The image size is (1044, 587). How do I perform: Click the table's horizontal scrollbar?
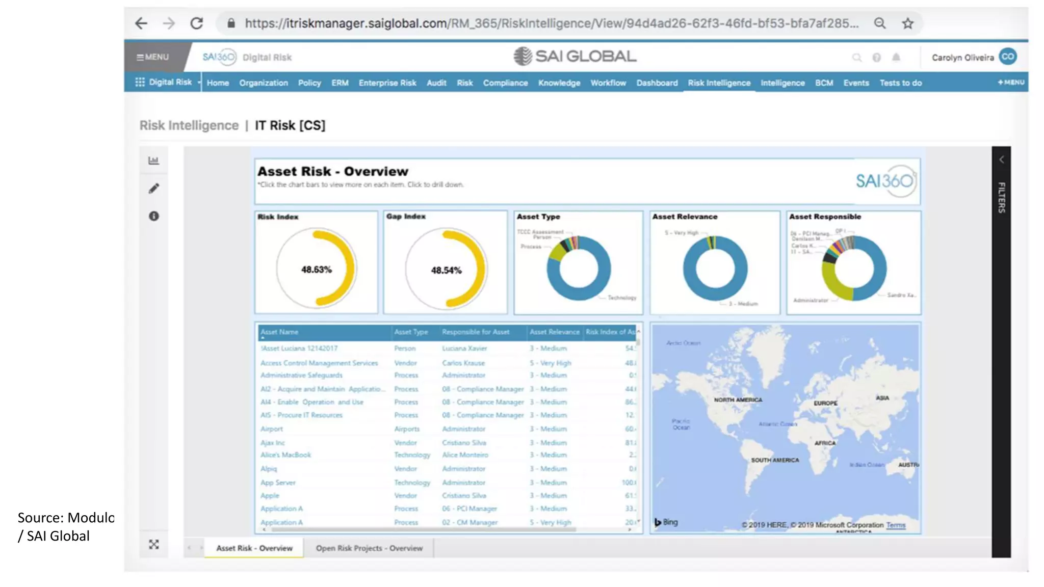tap(423, 530)
